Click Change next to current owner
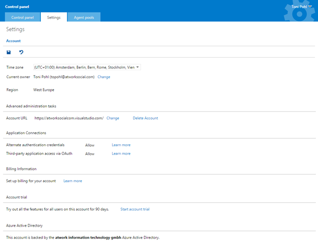 (104, 77)
